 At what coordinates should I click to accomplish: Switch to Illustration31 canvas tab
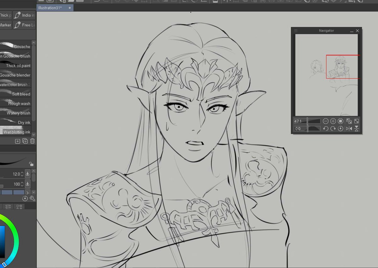[x=55, y=8]
